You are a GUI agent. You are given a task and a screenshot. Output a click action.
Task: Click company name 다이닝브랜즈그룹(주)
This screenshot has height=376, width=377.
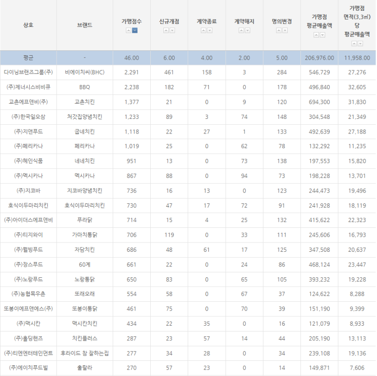click(28, 72)
